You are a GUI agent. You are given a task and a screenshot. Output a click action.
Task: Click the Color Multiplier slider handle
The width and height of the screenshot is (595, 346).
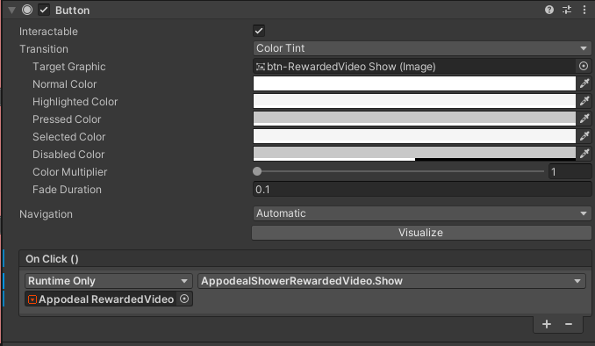(x=257, y=171)
